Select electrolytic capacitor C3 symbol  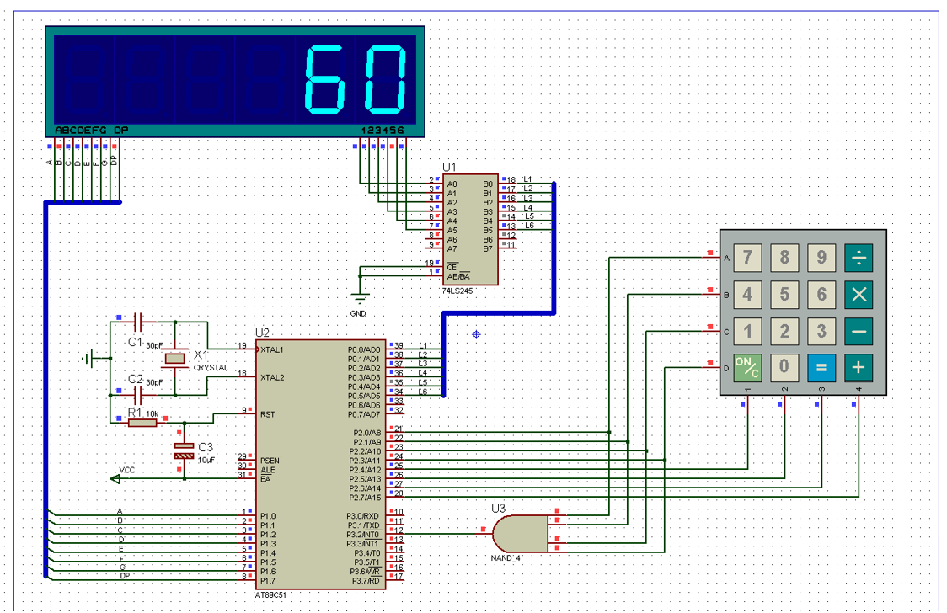coord(185,450)
